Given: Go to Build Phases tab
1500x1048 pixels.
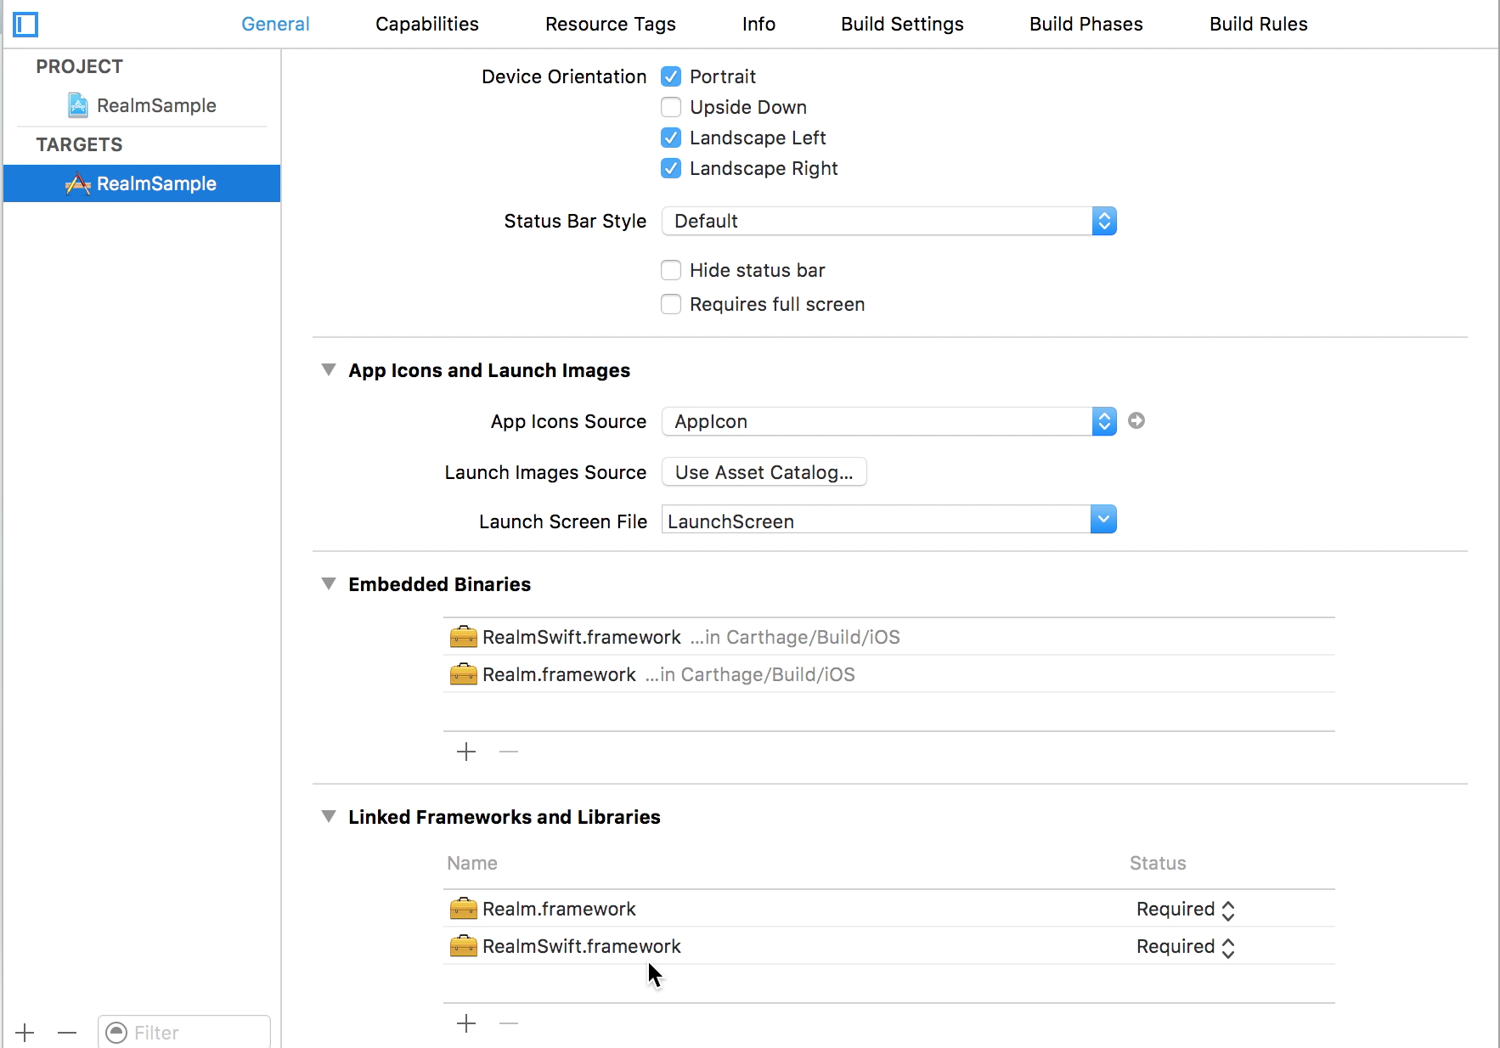Looking at the screenshot, I should coord(1086,24).
